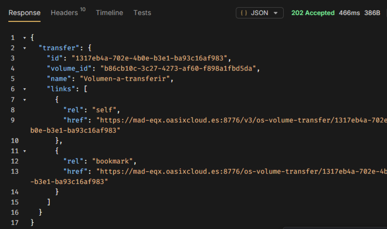Collapse the "links" array fold arrow
The width and height of the screenshot is (387, 229).
tap(24, 89)
